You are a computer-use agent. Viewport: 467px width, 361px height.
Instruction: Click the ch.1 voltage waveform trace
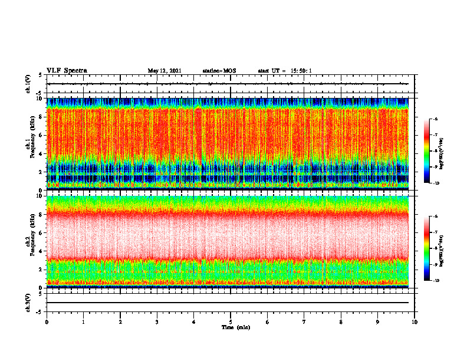click(x=228, y=84)
